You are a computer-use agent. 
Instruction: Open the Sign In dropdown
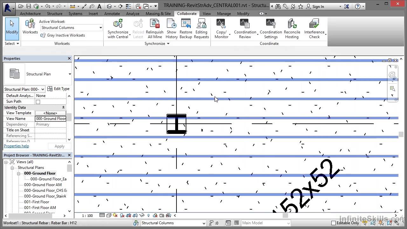click(340, 6)
